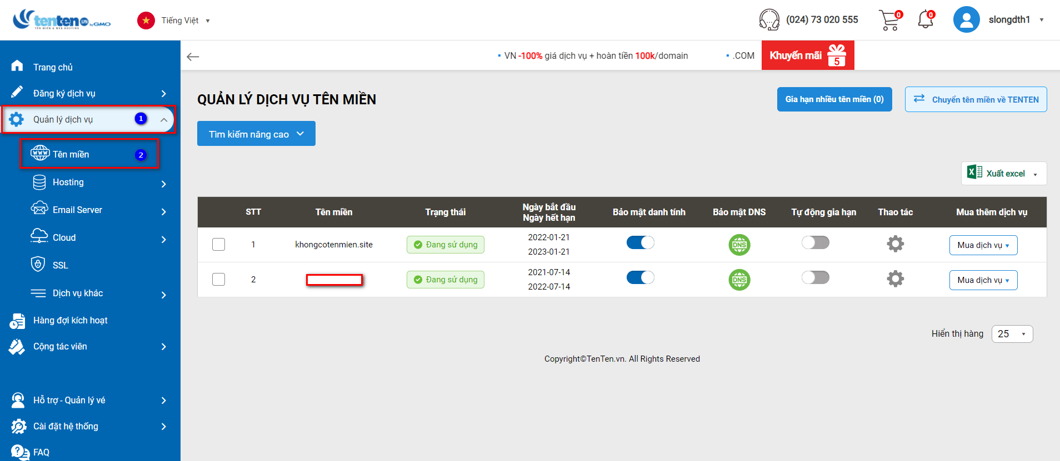Click the notification bell icon
This screenshot has height=461, width=1060.
(925, 21)
